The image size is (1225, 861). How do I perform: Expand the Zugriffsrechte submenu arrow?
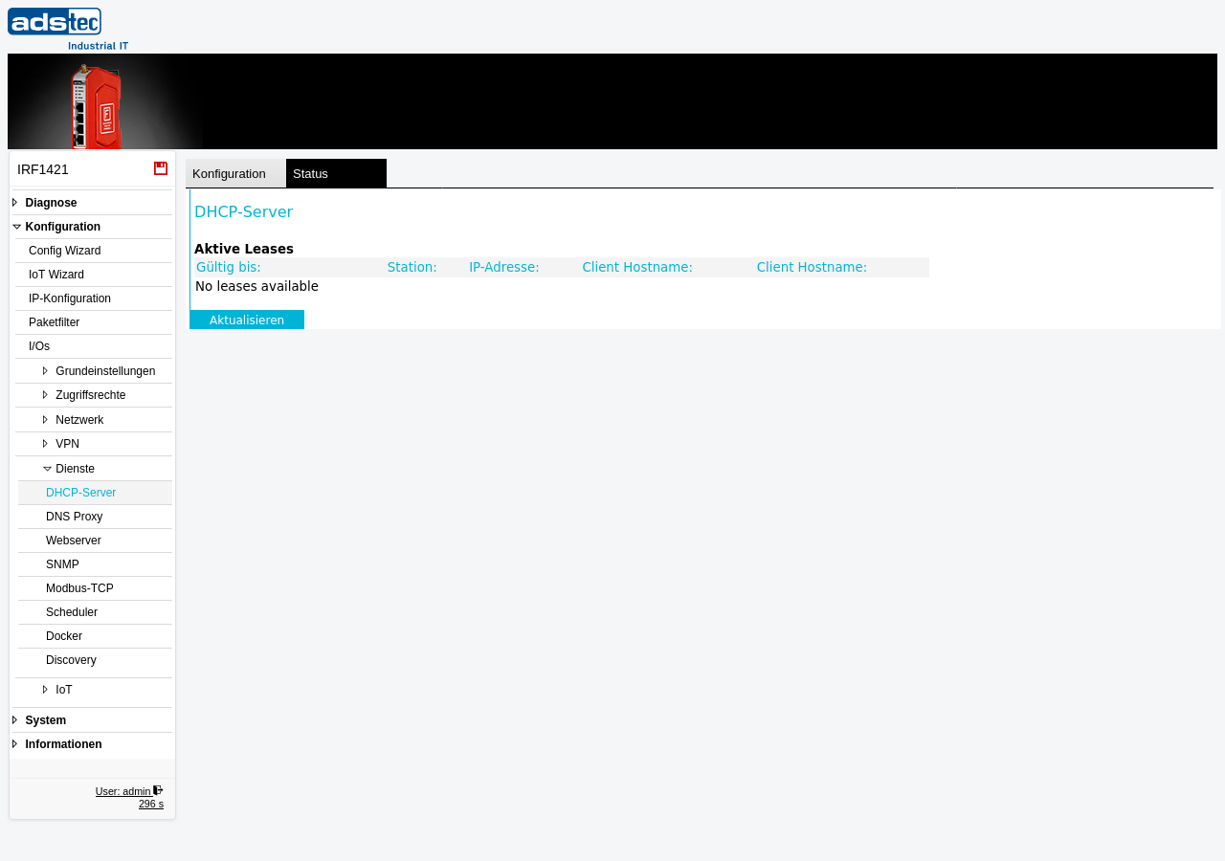click(45, 395)
